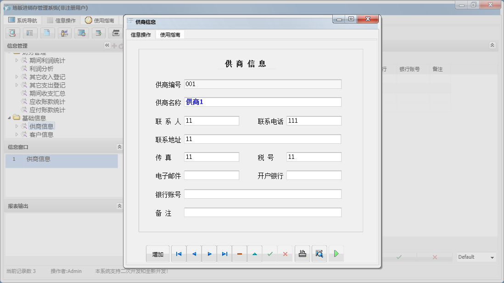Screen dimensions: 504x283
Task: Go to next record arrow
Action: [x=209, y=254]
